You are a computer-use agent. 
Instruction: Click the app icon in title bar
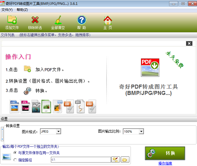click(2, 3)
